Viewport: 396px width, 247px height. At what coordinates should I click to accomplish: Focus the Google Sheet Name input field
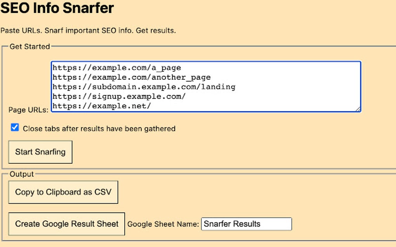[x=246, y=224]
